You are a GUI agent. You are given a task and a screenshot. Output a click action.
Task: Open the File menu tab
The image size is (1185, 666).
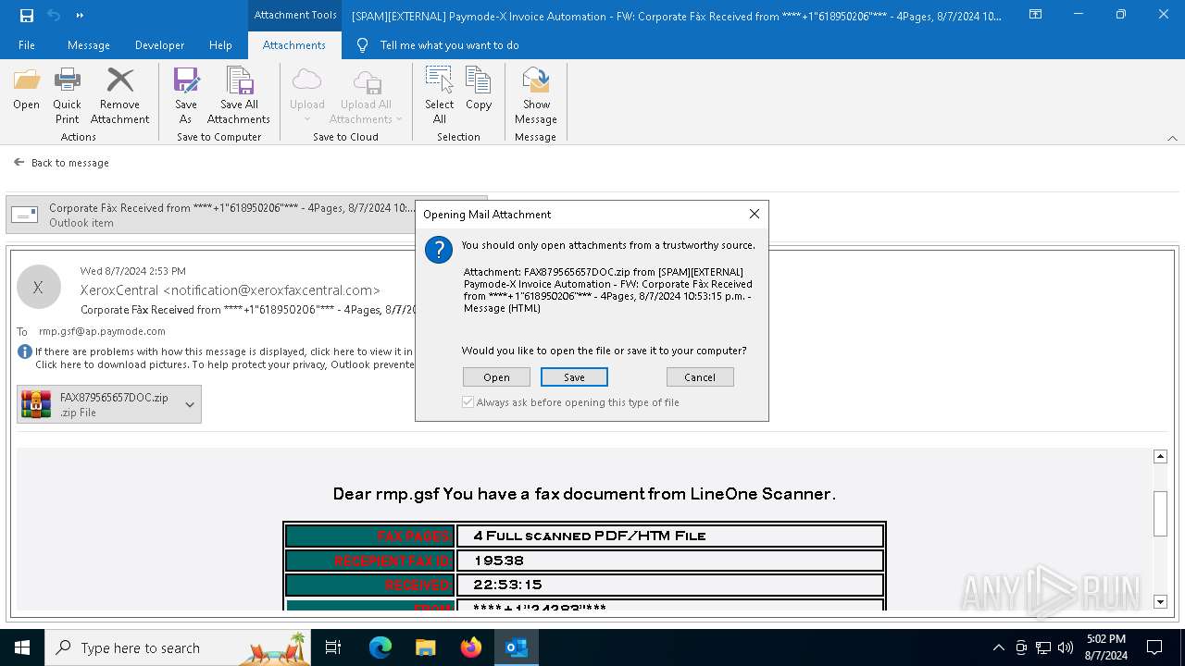click(27, 44)
